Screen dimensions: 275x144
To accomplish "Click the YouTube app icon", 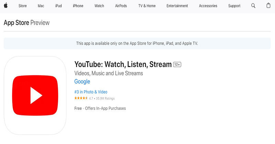I will coord(35,95).
